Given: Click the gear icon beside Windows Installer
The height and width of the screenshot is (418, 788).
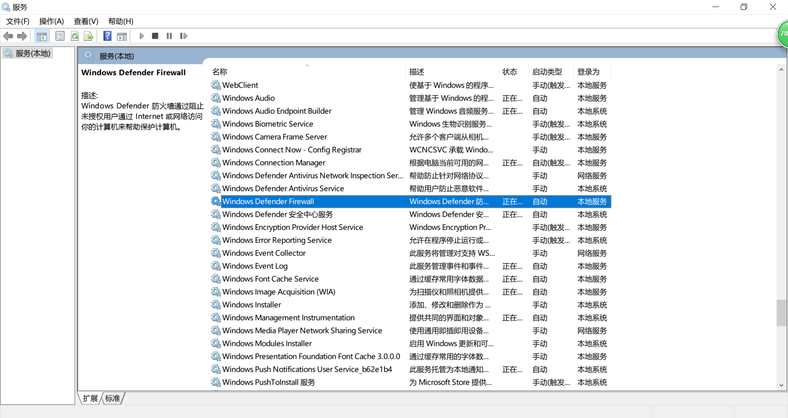Looking at the screenshot, I should point(216,304).
